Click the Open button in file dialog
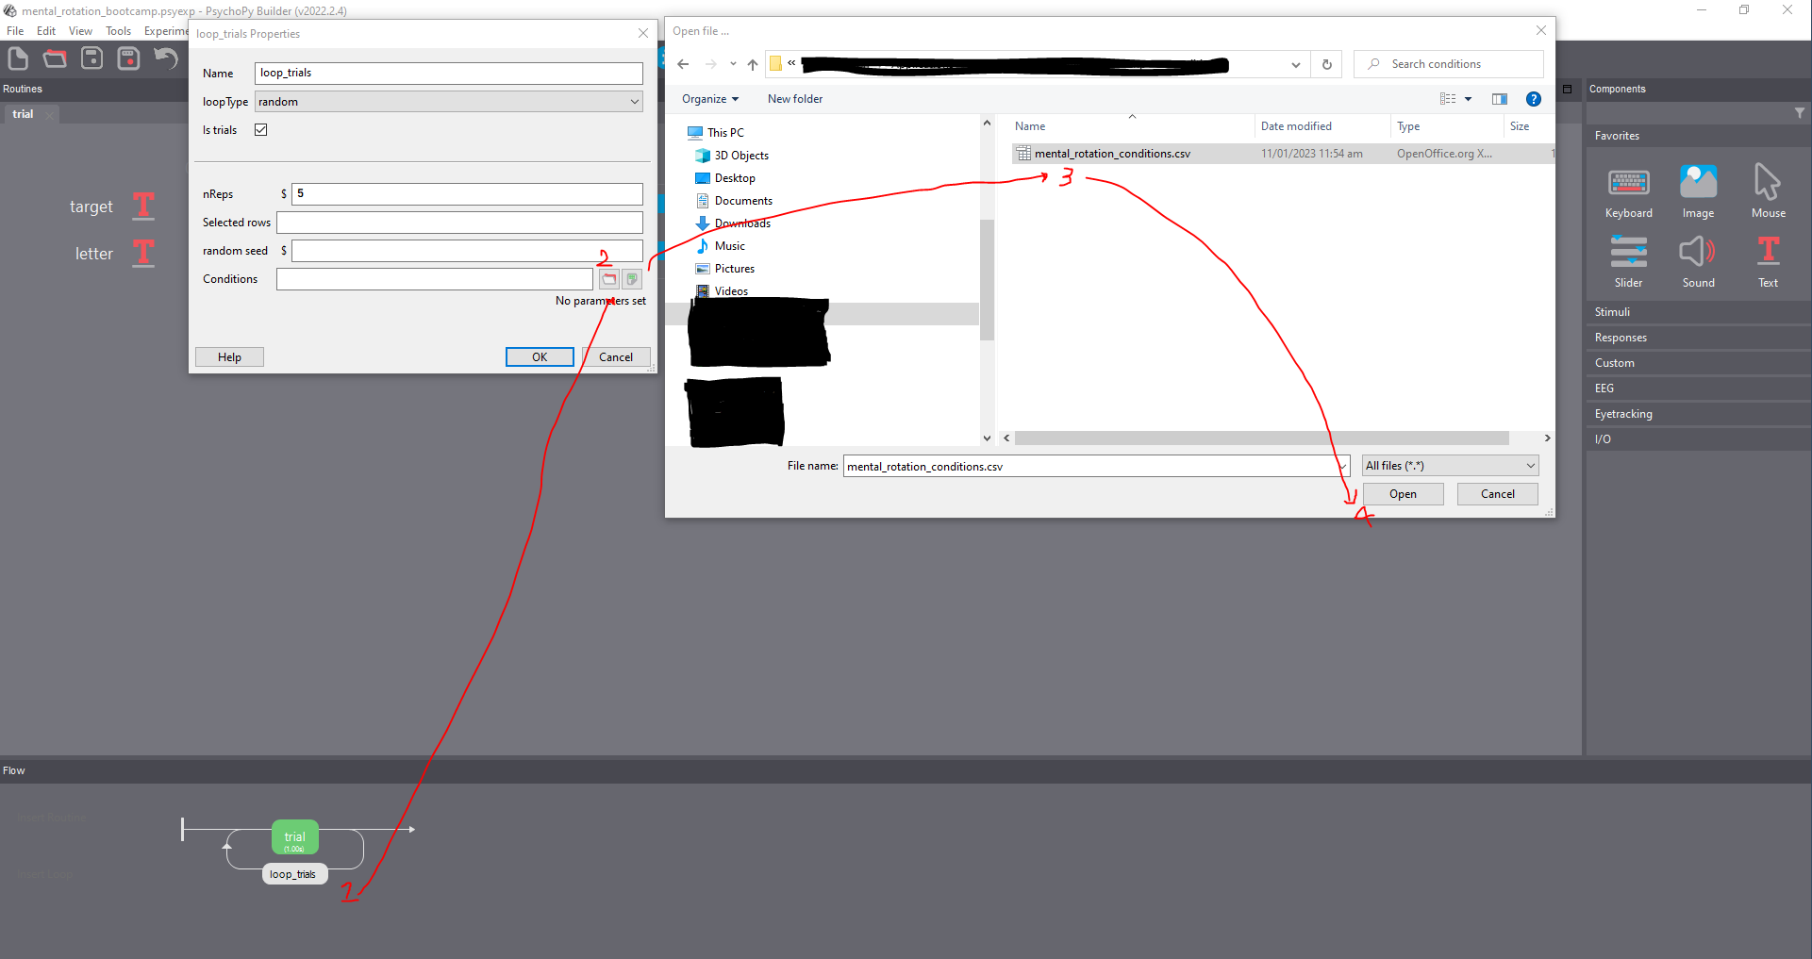The image size is (1812, 959). 1403,494
